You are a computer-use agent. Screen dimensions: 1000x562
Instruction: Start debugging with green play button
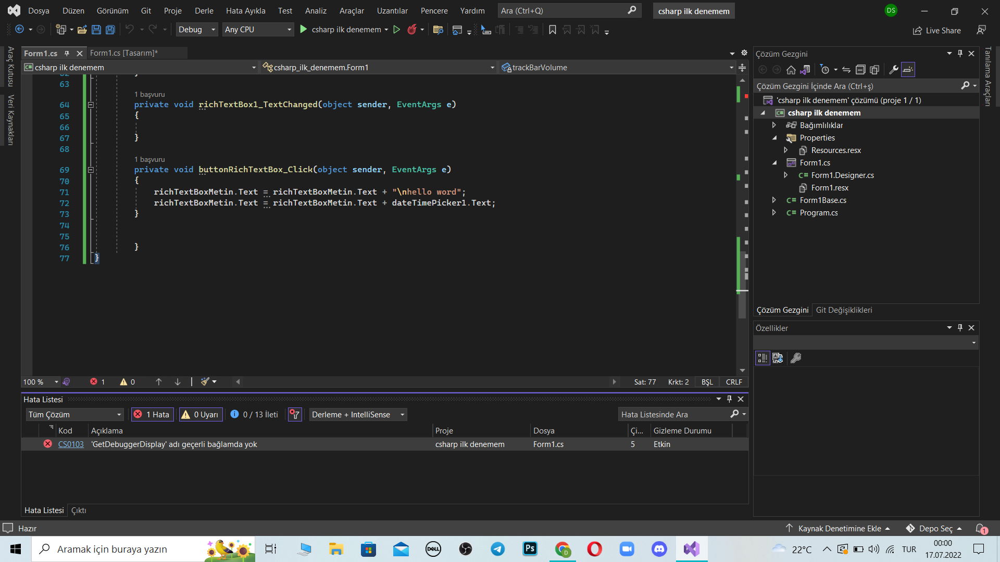tap(304, 30)
